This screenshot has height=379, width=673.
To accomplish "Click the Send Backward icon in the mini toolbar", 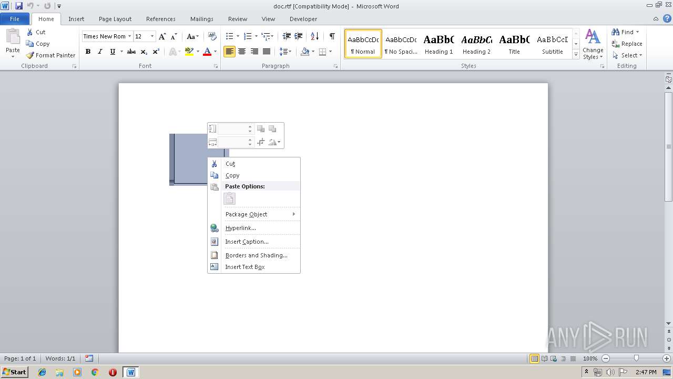I will (272, 129).
